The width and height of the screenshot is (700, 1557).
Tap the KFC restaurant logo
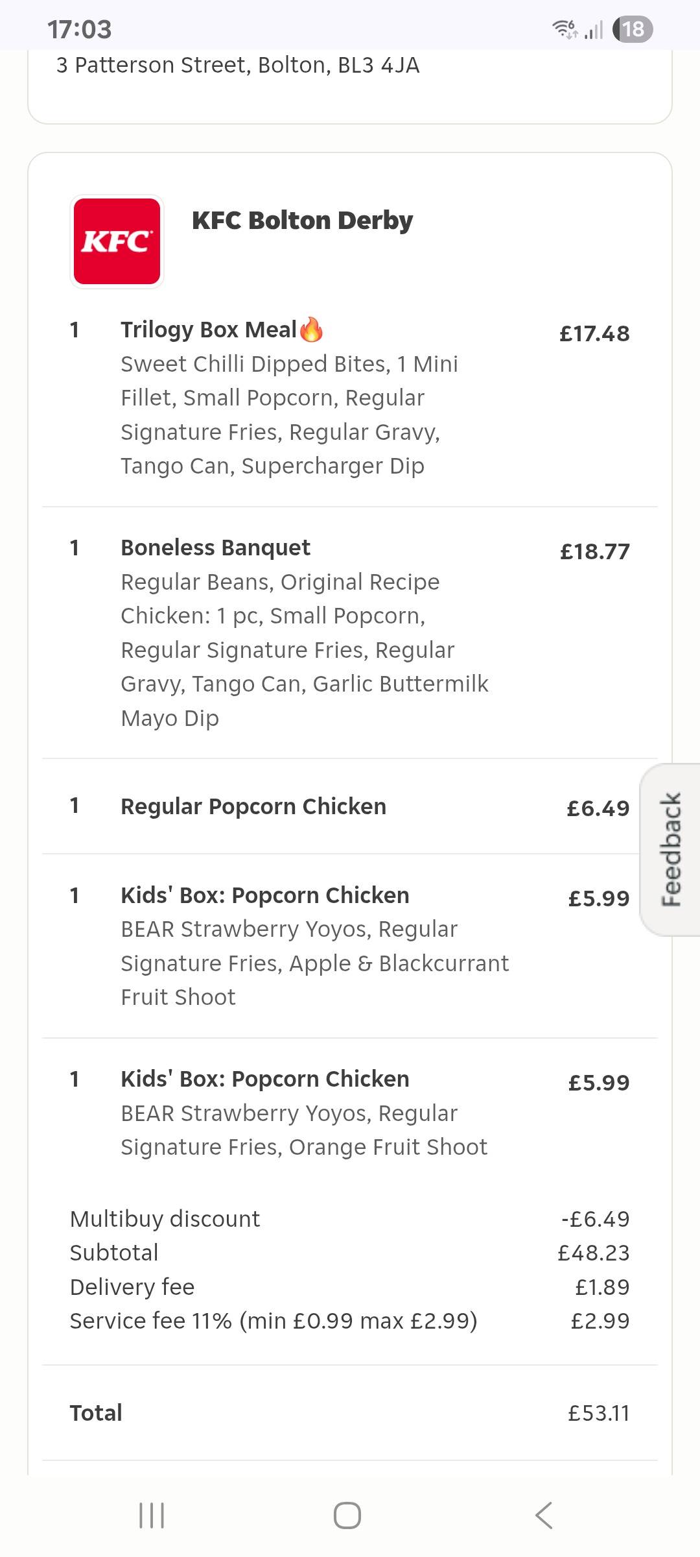point(117,241)
